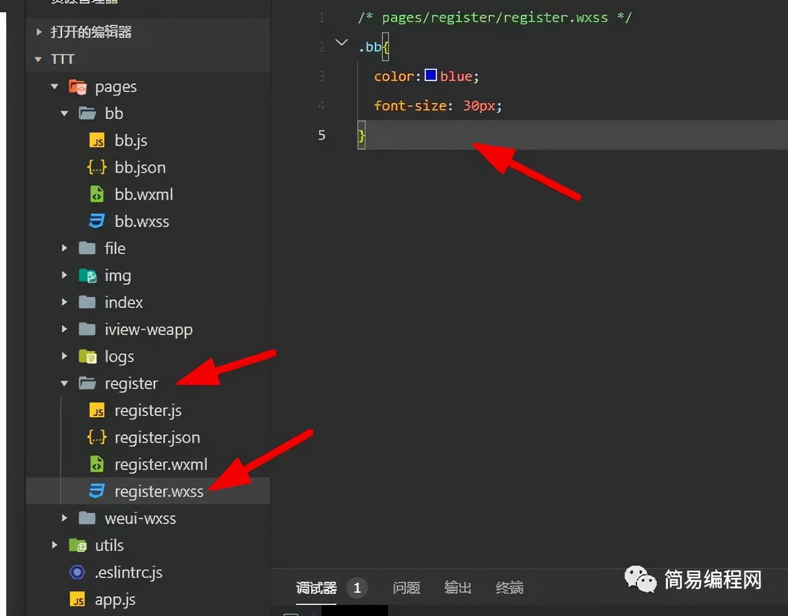Screen dimensions: 788x616
Task: Click the round ESLint icon of .eslintrc.js
Action: (x=77, y=572)
